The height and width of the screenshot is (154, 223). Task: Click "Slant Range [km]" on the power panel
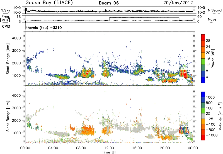[x=8, y=59]
